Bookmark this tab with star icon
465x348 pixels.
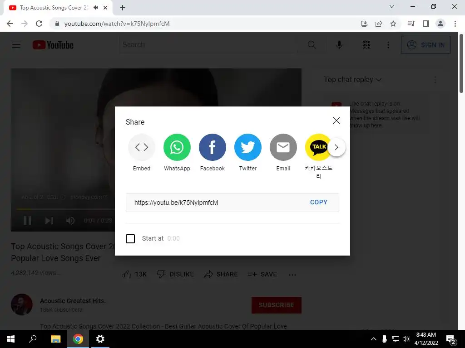point(393,24)
